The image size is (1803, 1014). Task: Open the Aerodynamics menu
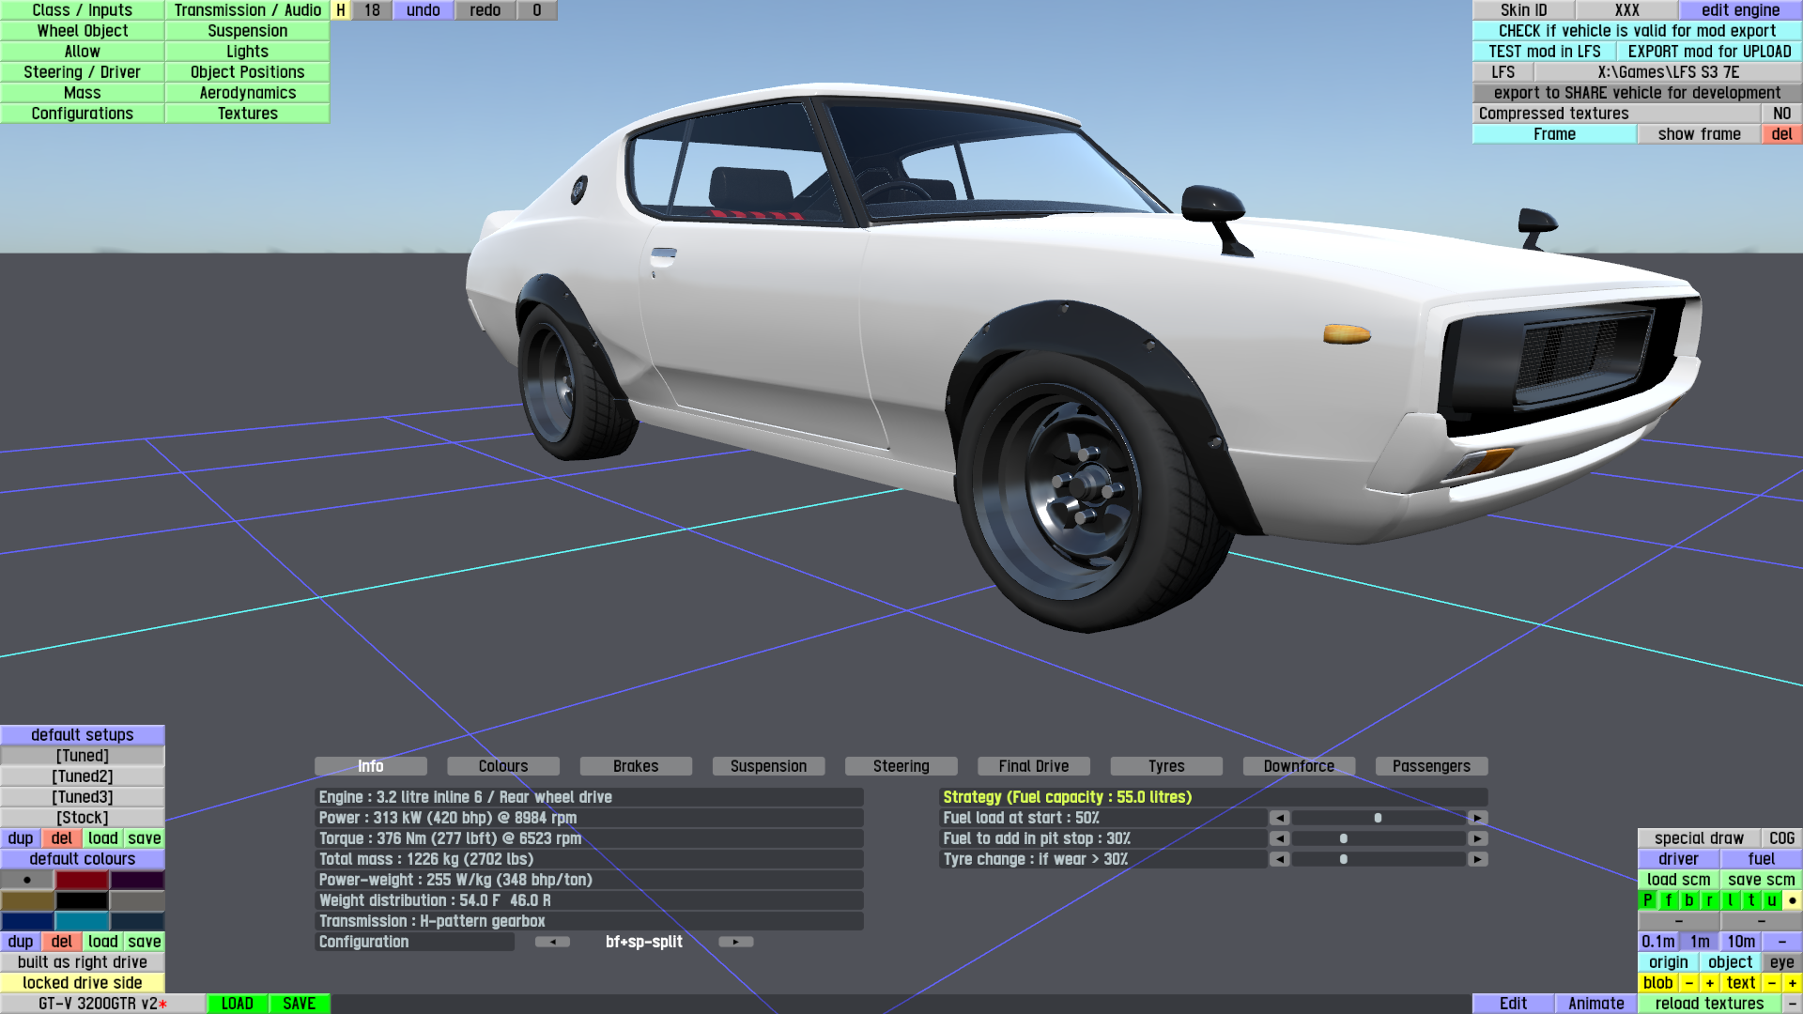[x=247, y=93]
